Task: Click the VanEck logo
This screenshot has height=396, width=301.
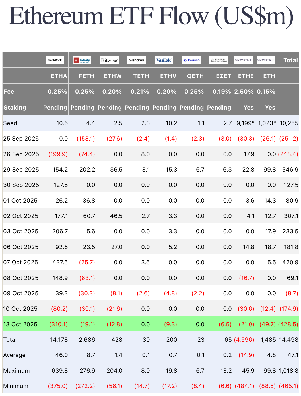Action: point(164,60)
